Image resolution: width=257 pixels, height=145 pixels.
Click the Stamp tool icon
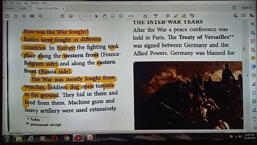[x=192, y=16]
